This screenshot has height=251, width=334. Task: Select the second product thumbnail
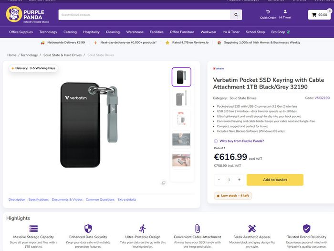(181, 98)
